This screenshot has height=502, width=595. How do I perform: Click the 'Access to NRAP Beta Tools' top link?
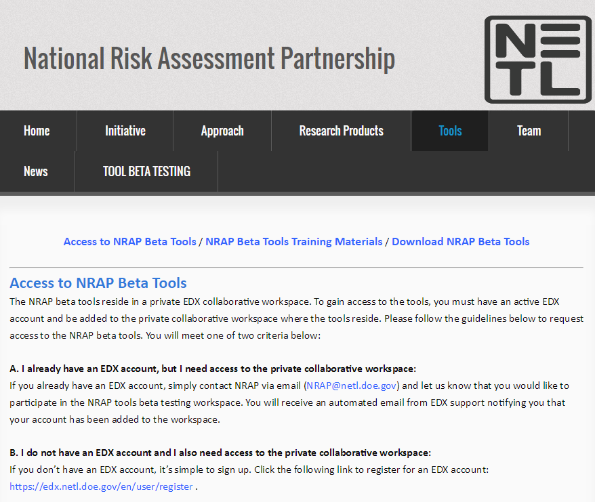tap(129, 241)
